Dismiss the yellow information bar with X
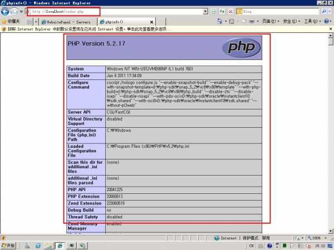Image resolution: width=334 pixels, height=250 pixels. click(330, 29)
